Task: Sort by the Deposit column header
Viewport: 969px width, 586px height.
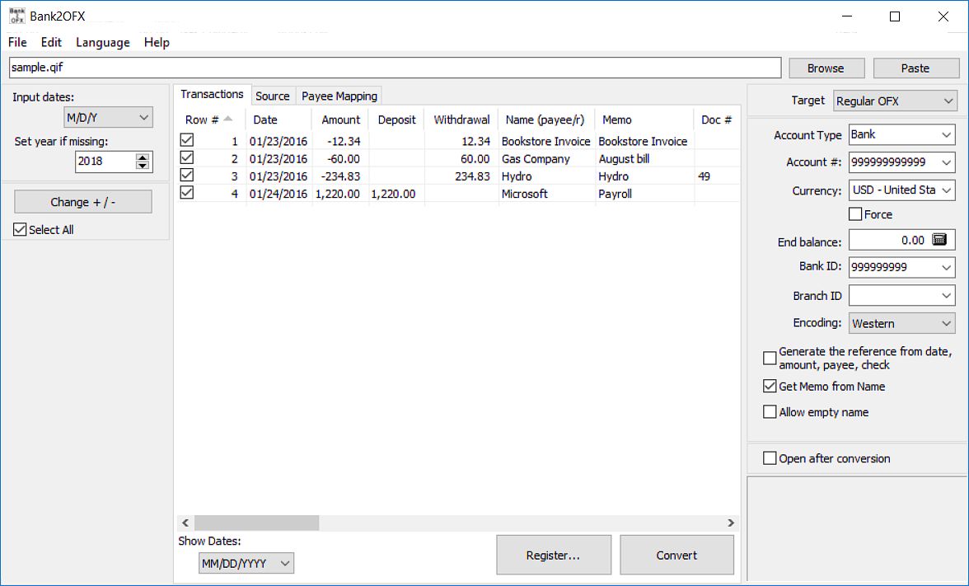Action: [397, 120]
